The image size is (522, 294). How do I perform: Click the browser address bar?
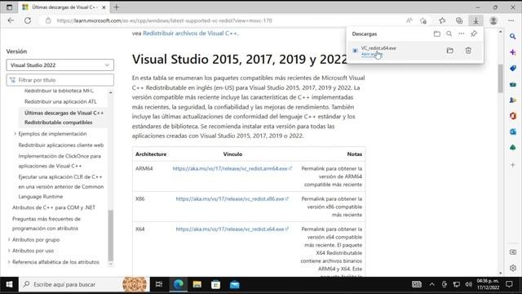click(x=219, y=20)
